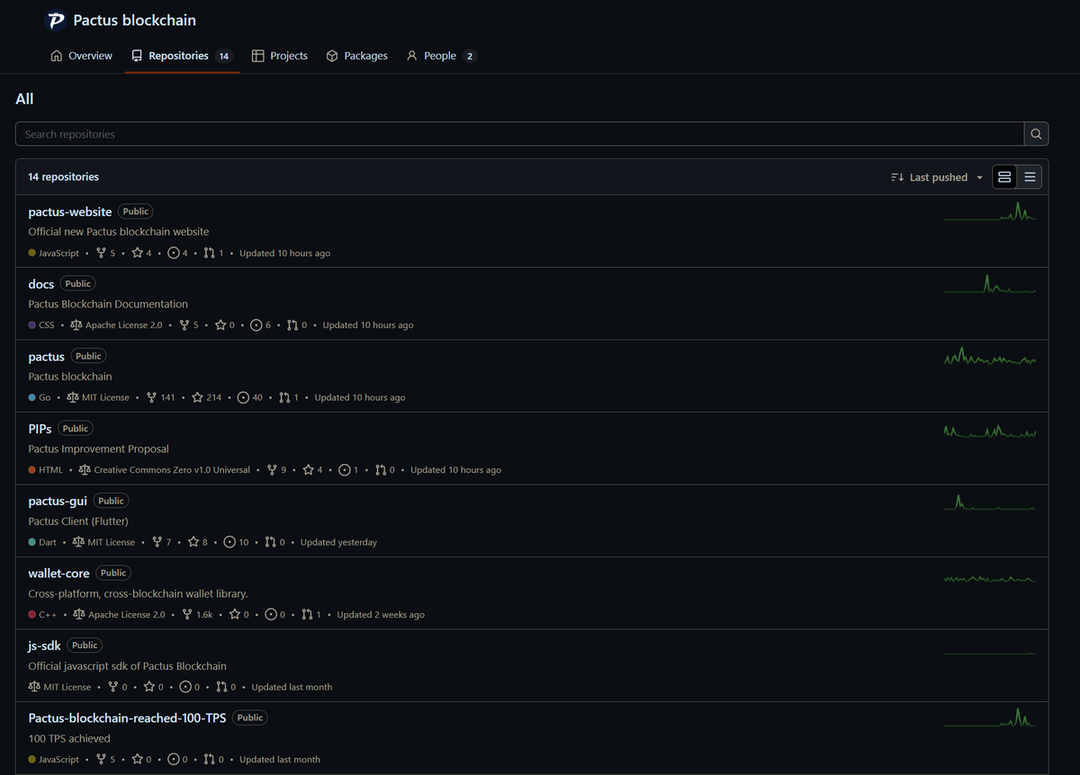Image resolution: width=1080 pixels, height=775 pixels.
Task: Click the Go language color dot
Action: [32, 397]
